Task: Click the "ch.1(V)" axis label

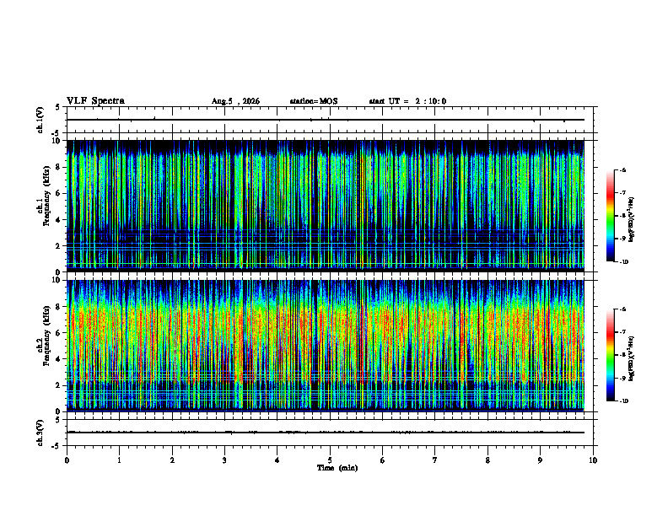Action: click(x=40, y=120)
